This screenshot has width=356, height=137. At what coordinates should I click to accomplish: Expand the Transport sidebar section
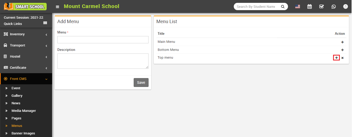tap(26, 45)
